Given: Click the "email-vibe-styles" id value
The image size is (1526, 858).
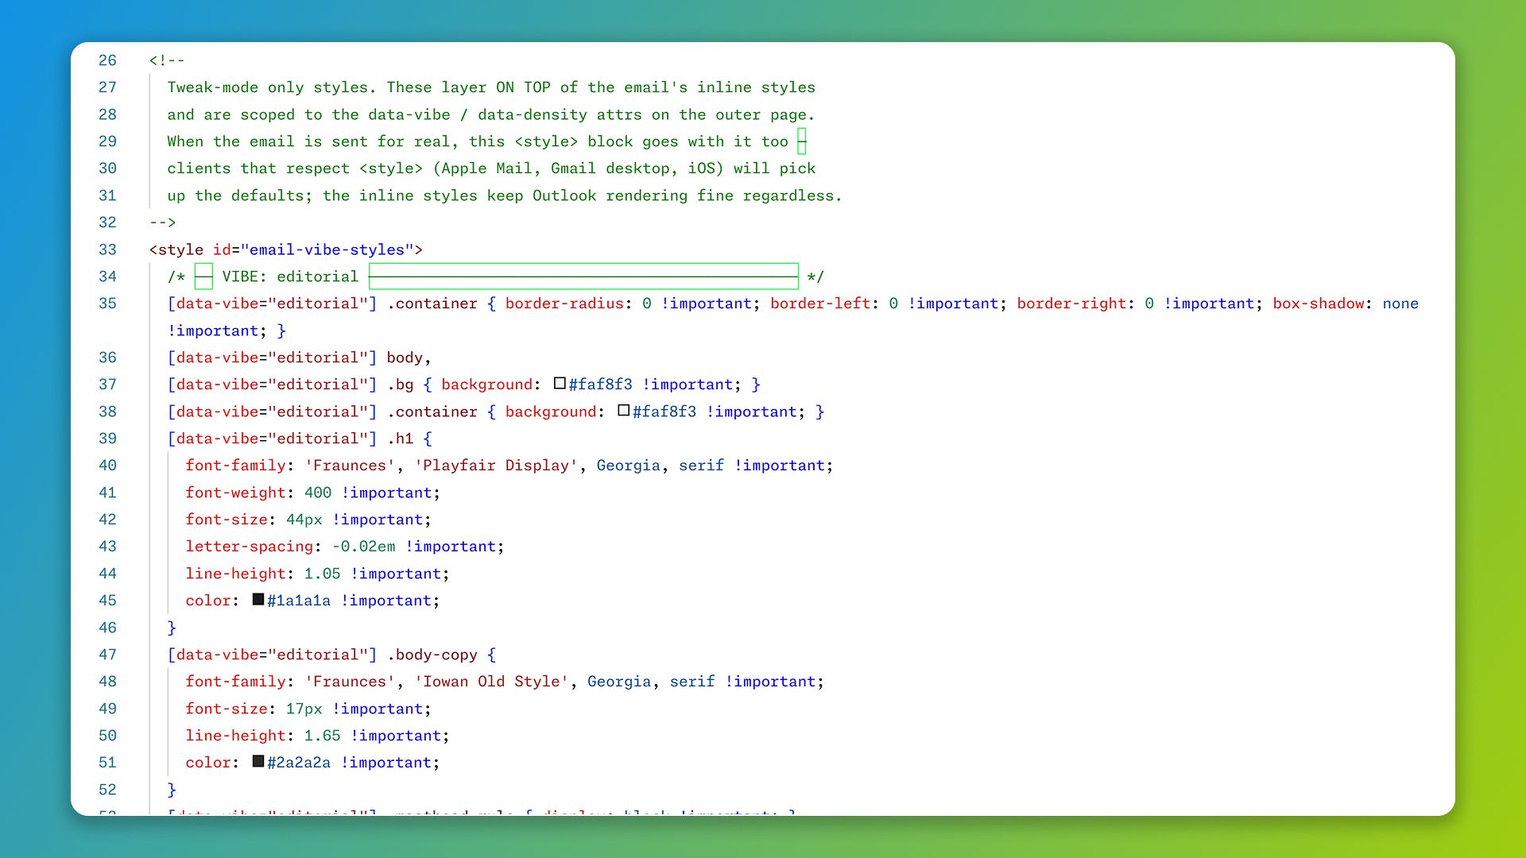Looking at the screenshot, I should [x=327, y=249].
